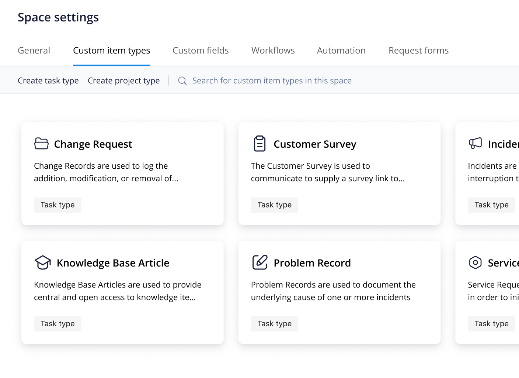This screenshot has height=378, width=519.
Task: Open the Change Request card title
Action: click(93, 144)
